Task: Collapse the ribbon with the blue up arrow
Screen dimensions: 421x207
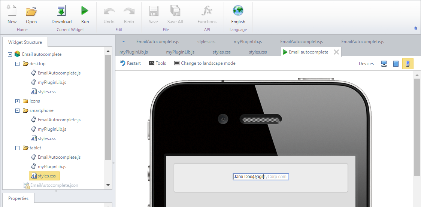Action: coord(416,28)
